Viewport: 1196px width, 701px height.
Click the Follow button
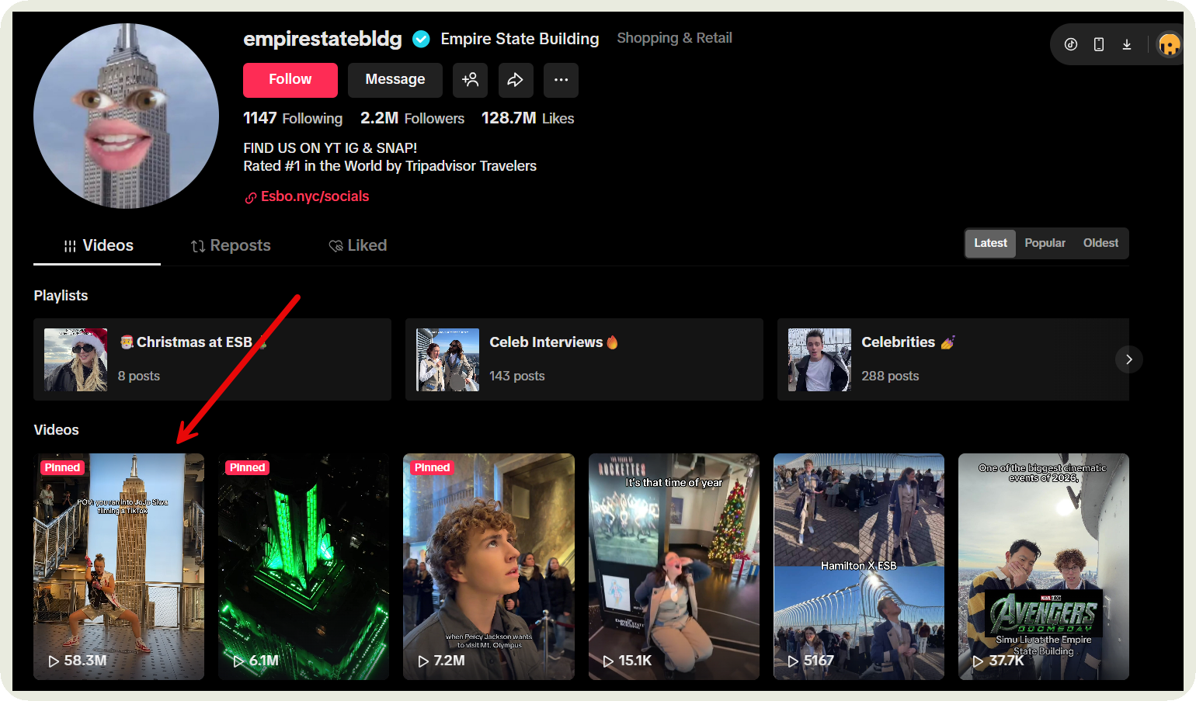click(x=290, y=80)
